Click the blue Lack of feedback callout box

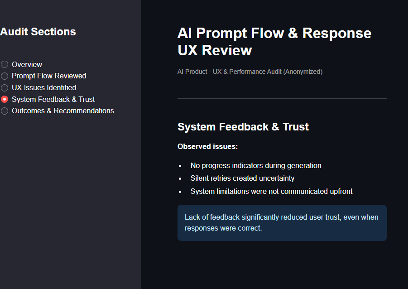[282, 223]
